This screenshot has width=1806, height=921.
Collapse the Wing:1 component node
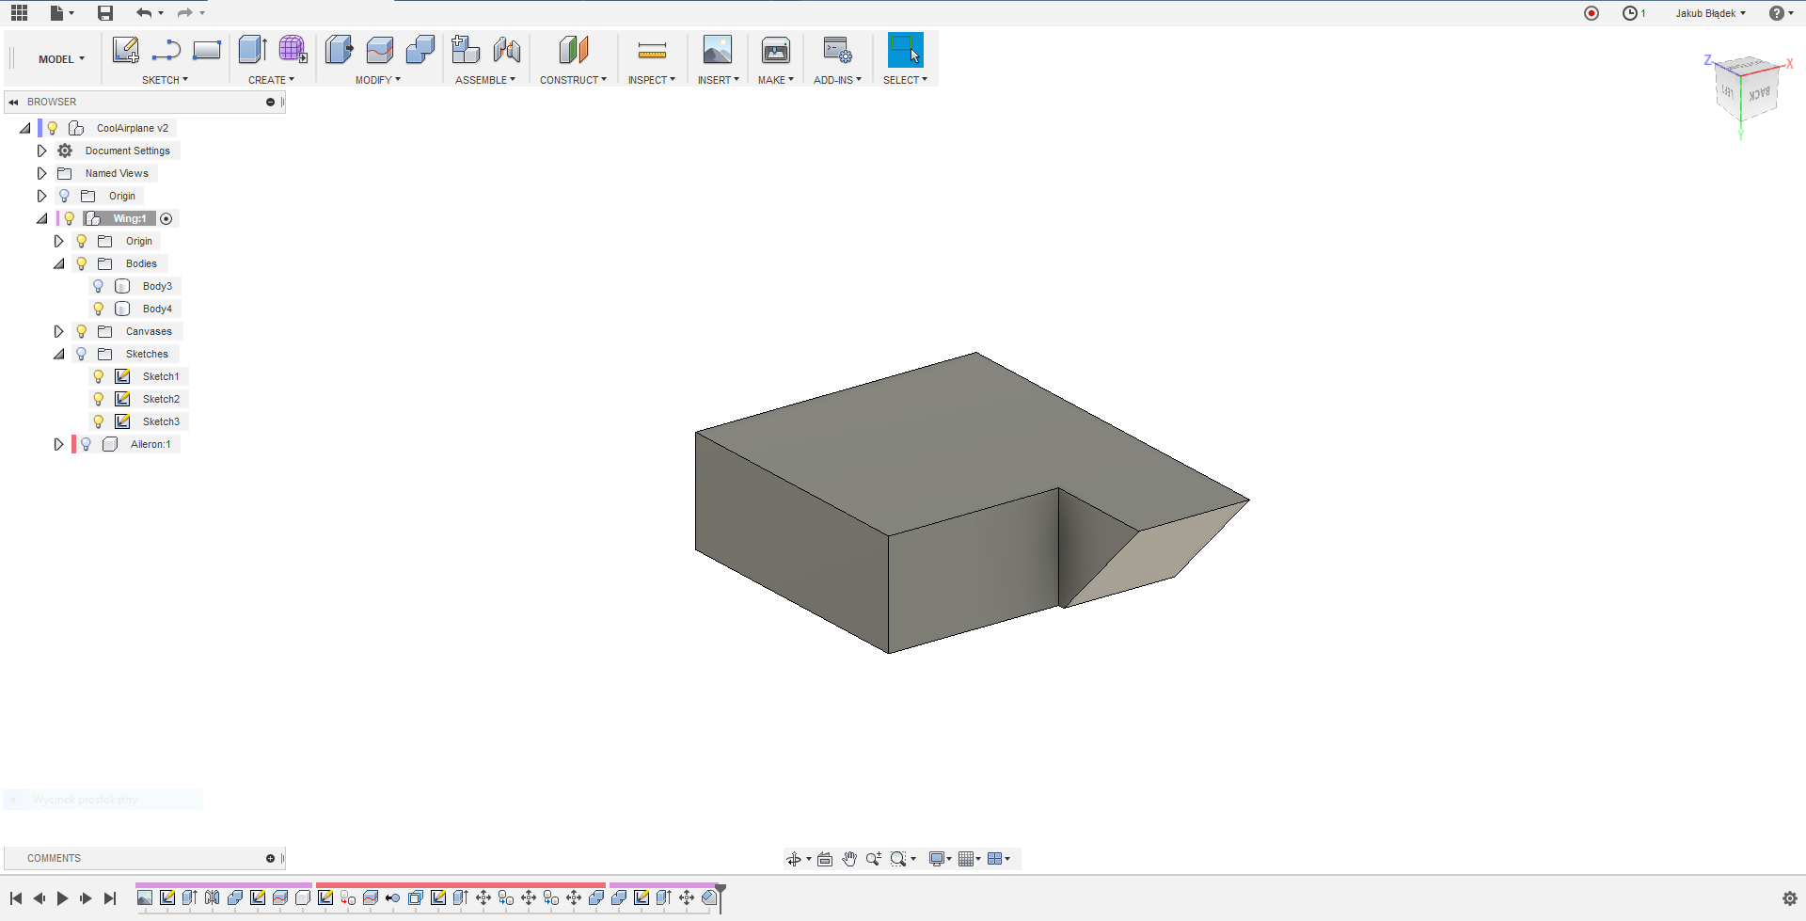pos(41,218)
